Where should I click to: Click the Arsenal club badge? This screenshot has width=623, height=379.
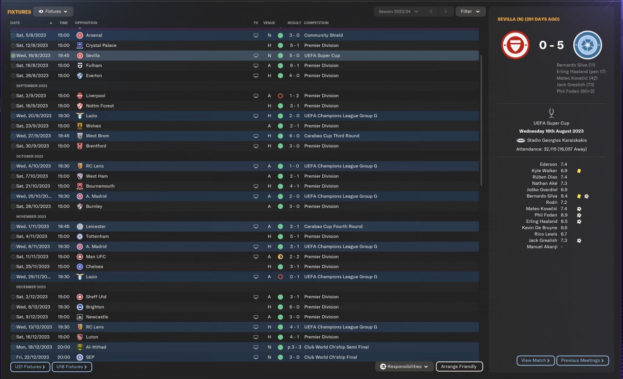click(x=80, y=36)
